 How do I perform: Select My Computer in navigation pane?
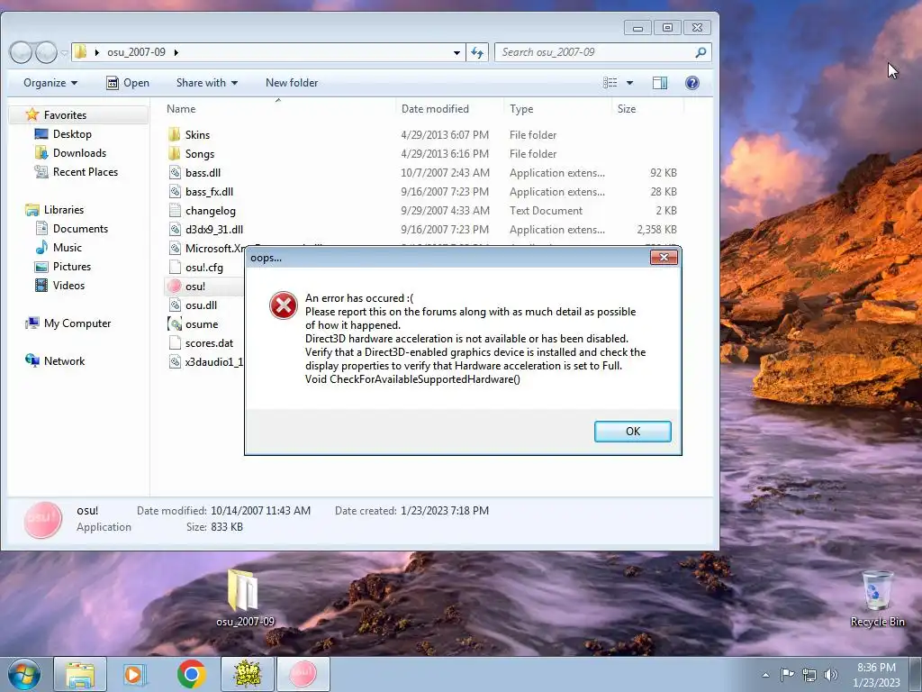68,323
